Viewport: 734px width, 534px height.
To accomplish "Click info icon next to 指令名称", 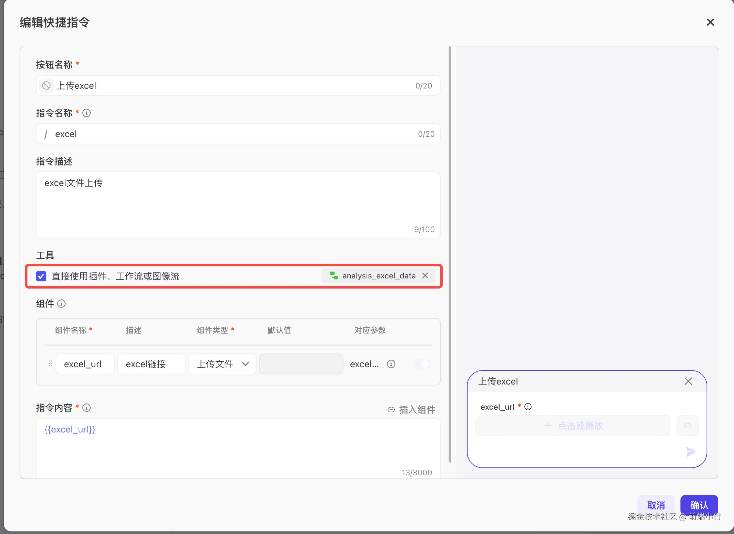I will coord(87,113).
